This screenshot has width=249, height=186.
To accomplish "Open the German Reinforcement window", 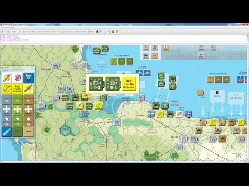I will point(47,32).
